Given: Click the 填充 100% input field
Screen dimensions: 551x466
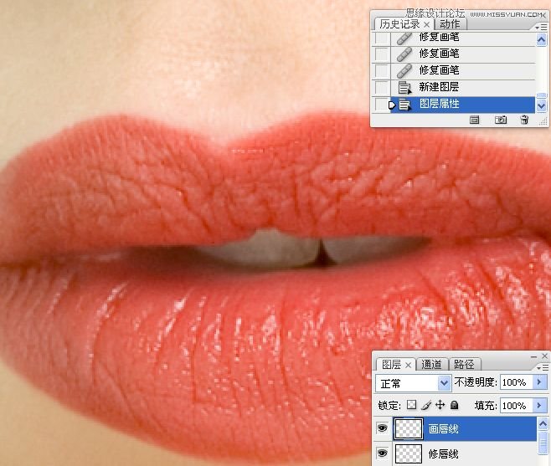Looking at the screenshot, I should point(517,406).
